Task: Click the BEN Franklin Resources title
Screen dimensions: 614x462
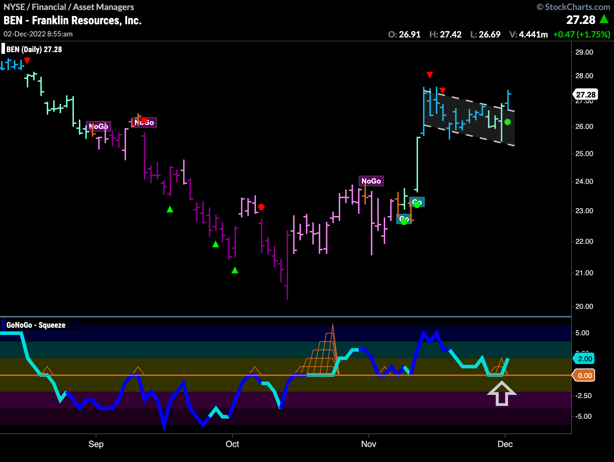Action: click(72, 20)
